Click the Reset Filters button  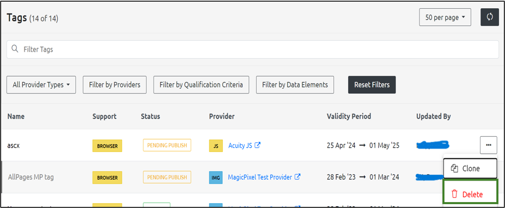click(x=372, y=85)
